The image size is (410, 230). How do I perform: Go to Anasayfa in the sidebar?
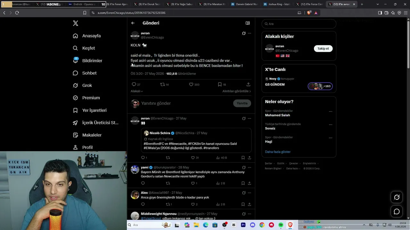pyautogui.click(x=87, y=36)
